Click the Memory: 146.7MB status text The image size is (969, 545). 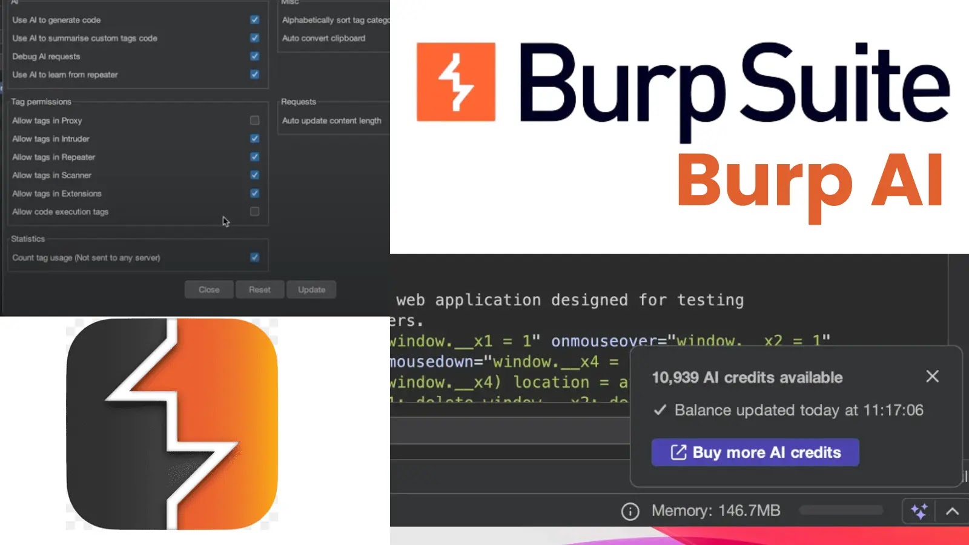(x=716, y=510)
